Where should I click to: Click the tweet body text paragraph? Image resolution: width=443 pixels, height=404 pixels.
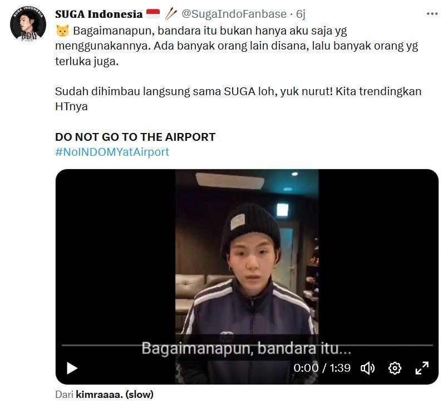[x=238, y=46]
